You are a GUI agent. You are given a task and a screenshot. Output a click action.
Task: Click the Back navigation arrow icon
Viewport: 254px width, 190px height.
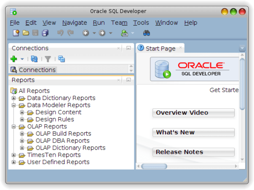[x=86, y=33]
